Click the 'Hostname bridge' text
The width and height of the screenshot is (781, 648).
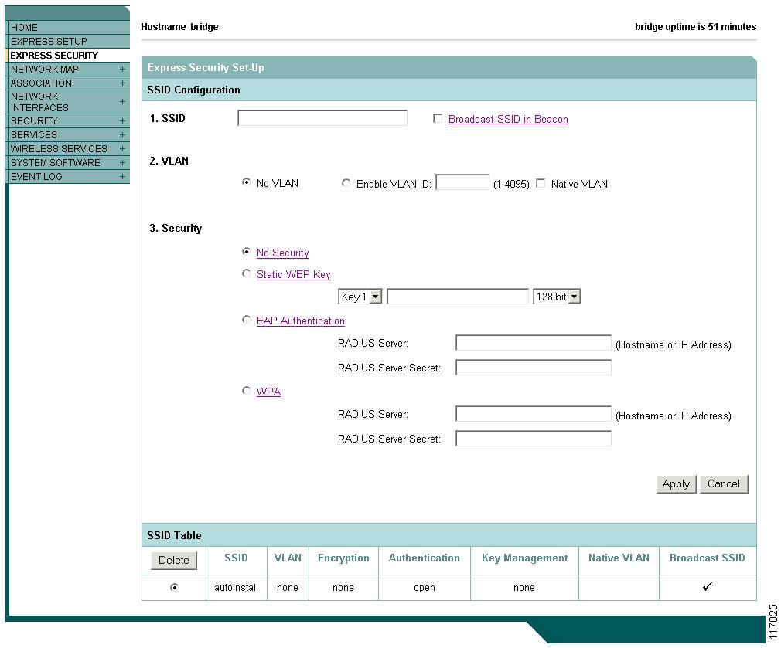(179, 27)
